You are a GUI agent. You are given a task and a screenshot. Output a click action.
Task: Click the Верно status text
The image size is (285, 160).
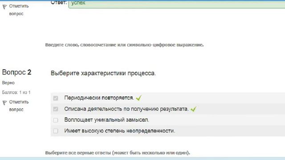(x=8, y=83)
